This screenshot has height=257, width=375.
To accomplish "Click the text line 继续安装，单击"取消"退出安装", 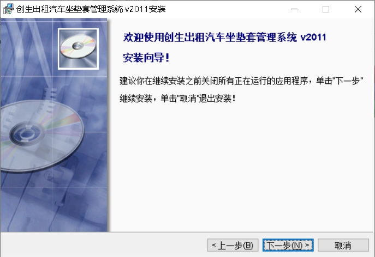I will (177, 99).
